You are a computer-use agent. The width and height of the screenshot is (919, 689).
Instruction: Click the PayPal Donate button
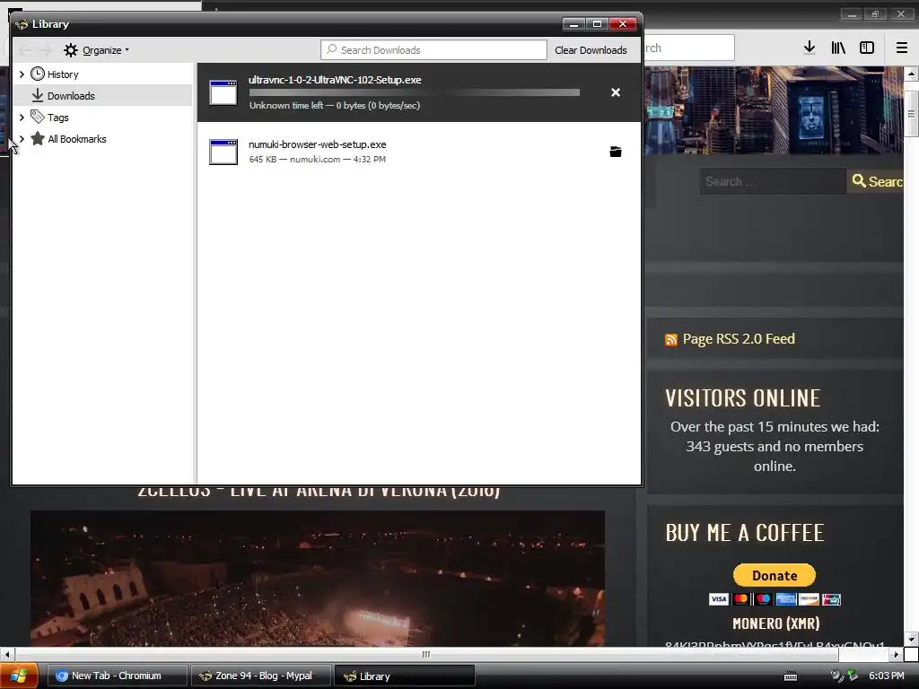point(775,575)
